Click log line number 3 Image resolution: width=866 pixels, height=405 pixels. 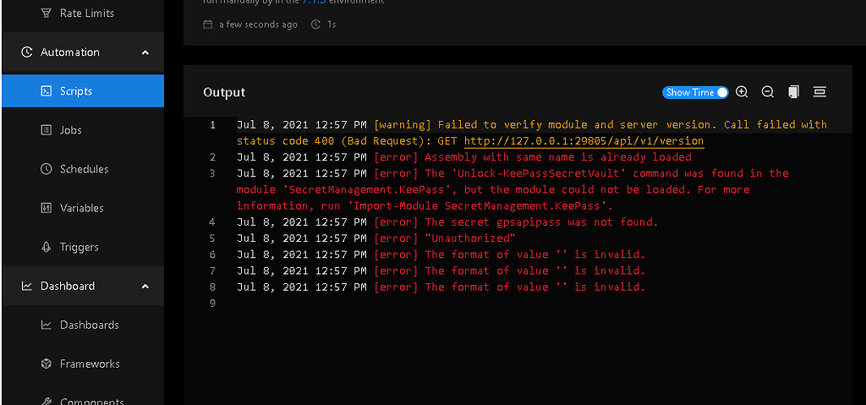[x=212, y=173]
